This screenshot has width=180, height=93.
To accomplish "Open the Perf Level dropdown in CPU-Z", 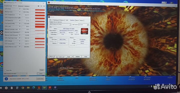I will point(83,25).
